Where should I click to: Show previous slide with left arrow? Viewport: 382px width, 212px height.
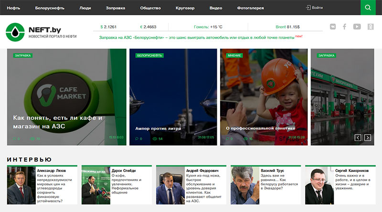[x=358, y=138]
